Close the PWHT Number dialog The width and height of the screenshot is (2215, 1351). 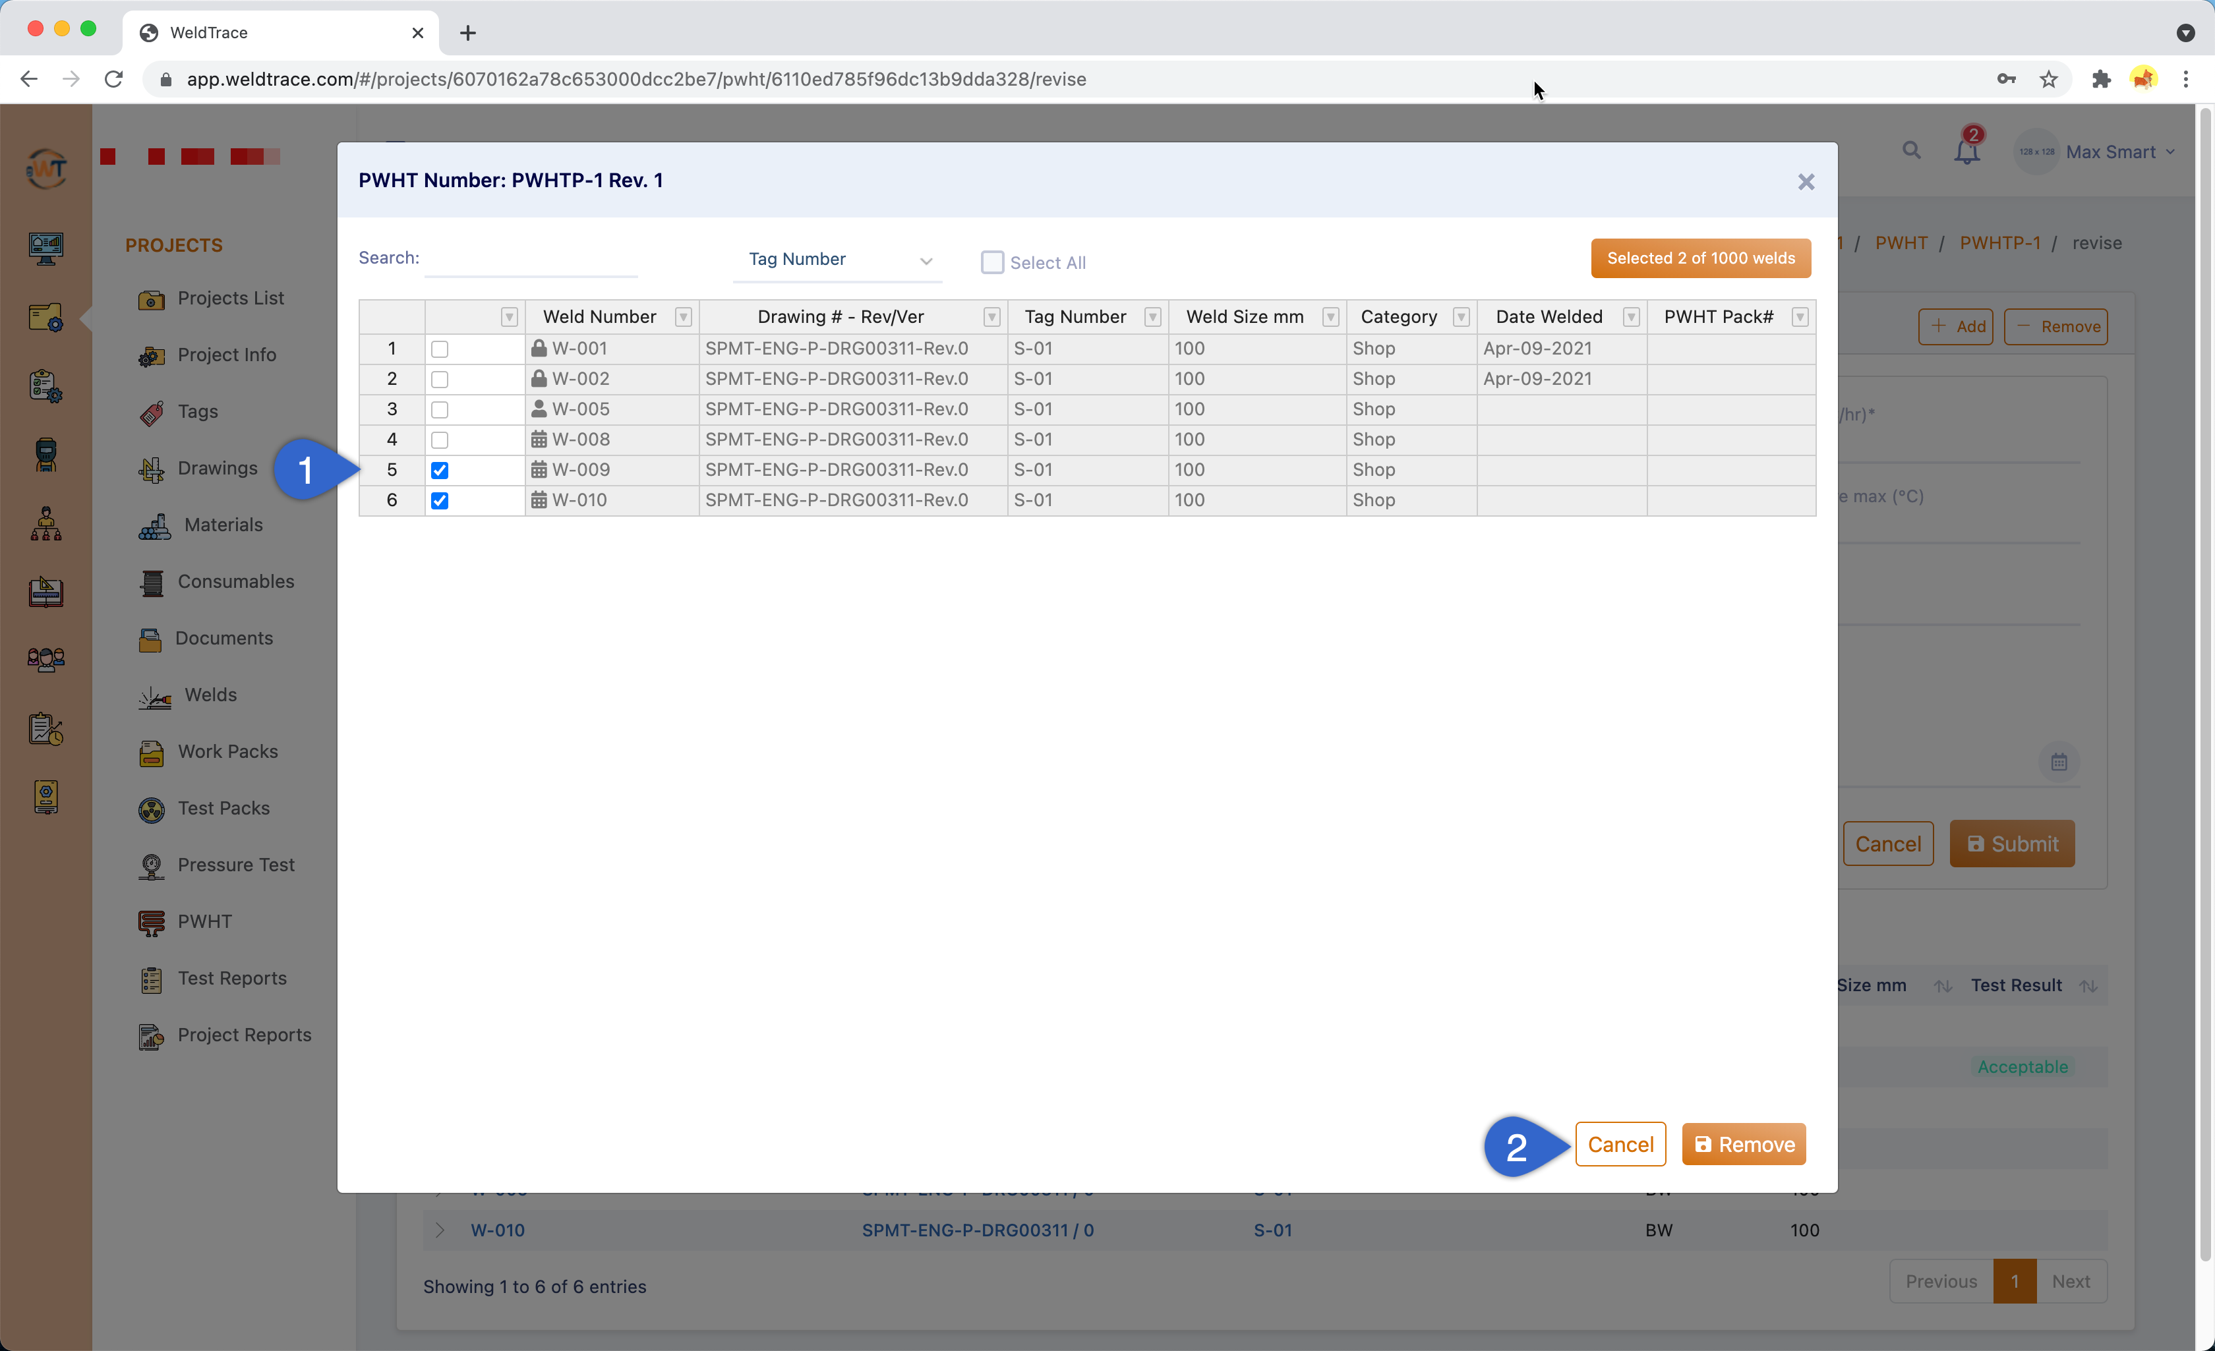[1805, 182]
